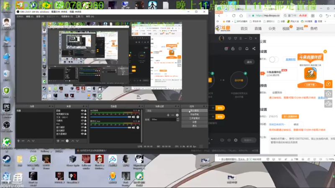Click the 300ms duration input field
This screenshot has width=335, height=188.
pyautogui.click(x=163, y=119)
